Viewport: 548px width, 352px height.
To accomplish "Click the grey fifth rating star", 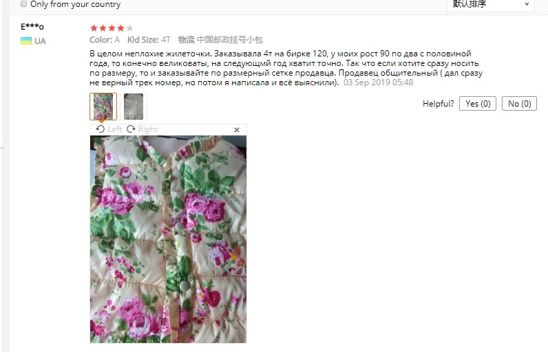I will pos(129,28).
